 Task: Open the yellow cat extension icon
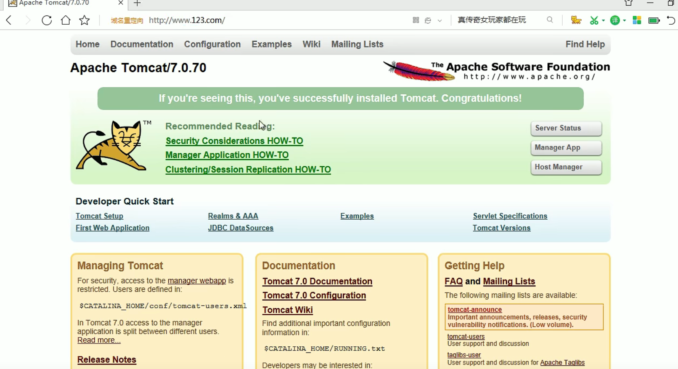576,20
